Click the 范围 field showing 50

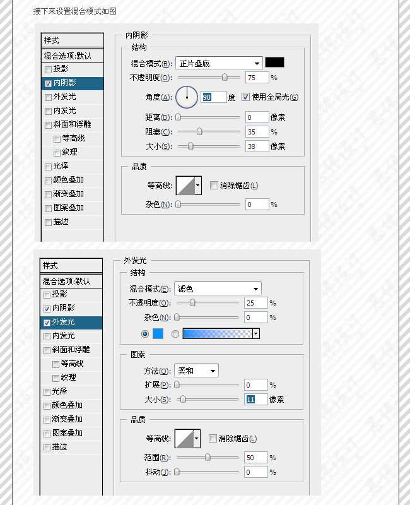click(x=256, y=458)
